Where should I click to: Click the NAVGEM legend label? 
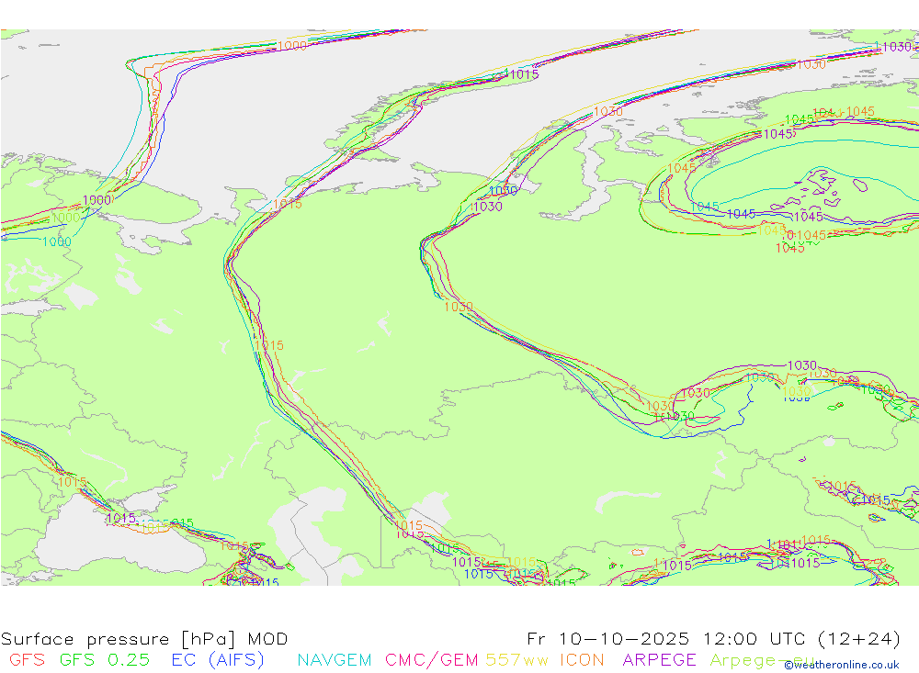point(335,659)
